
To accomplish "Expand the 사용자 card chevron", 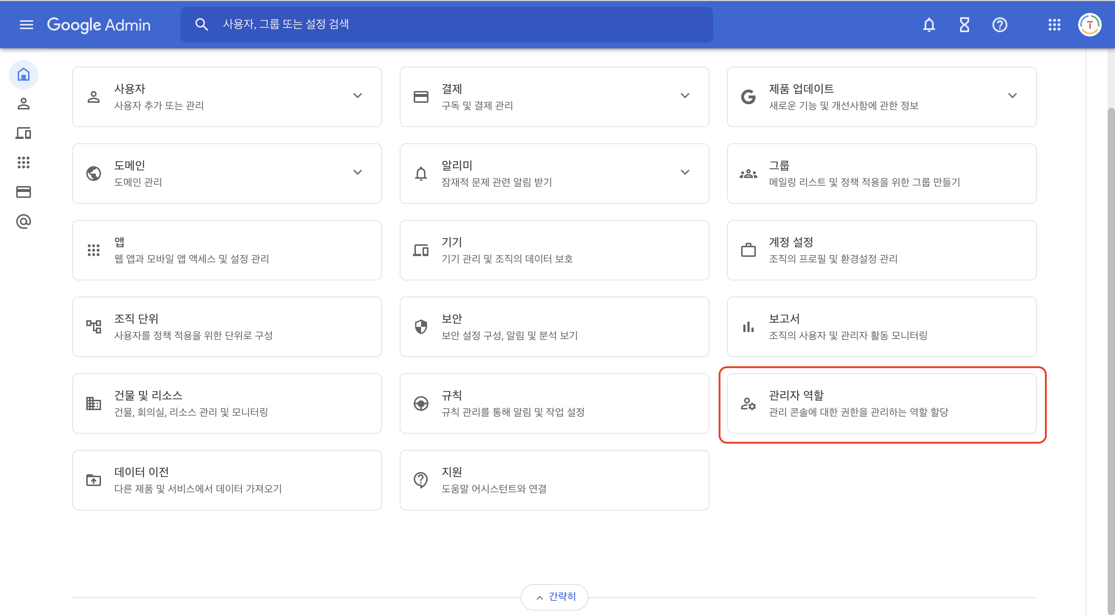I will click(x=357, y=95).
